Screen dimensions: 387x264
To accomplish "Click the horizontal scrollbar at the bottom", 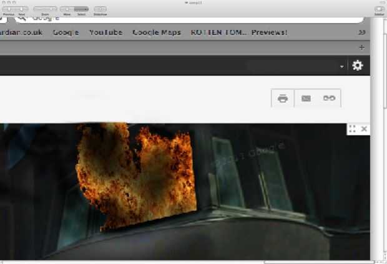I will tap(319, 262).
